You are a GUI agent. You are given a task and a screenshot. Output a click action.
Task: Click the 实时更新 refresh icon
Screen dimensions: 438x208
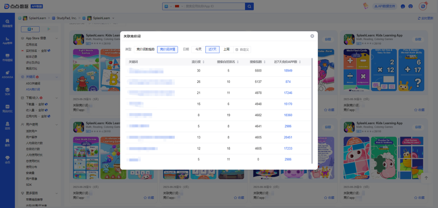pos(419,18)
